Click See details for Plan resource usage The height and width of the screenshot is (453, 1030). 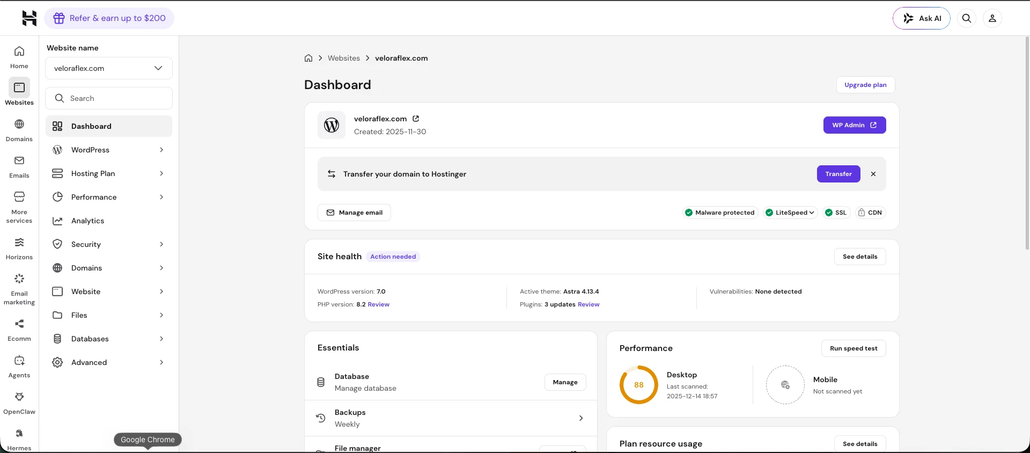pyautogui.click(x=860, y=444)
